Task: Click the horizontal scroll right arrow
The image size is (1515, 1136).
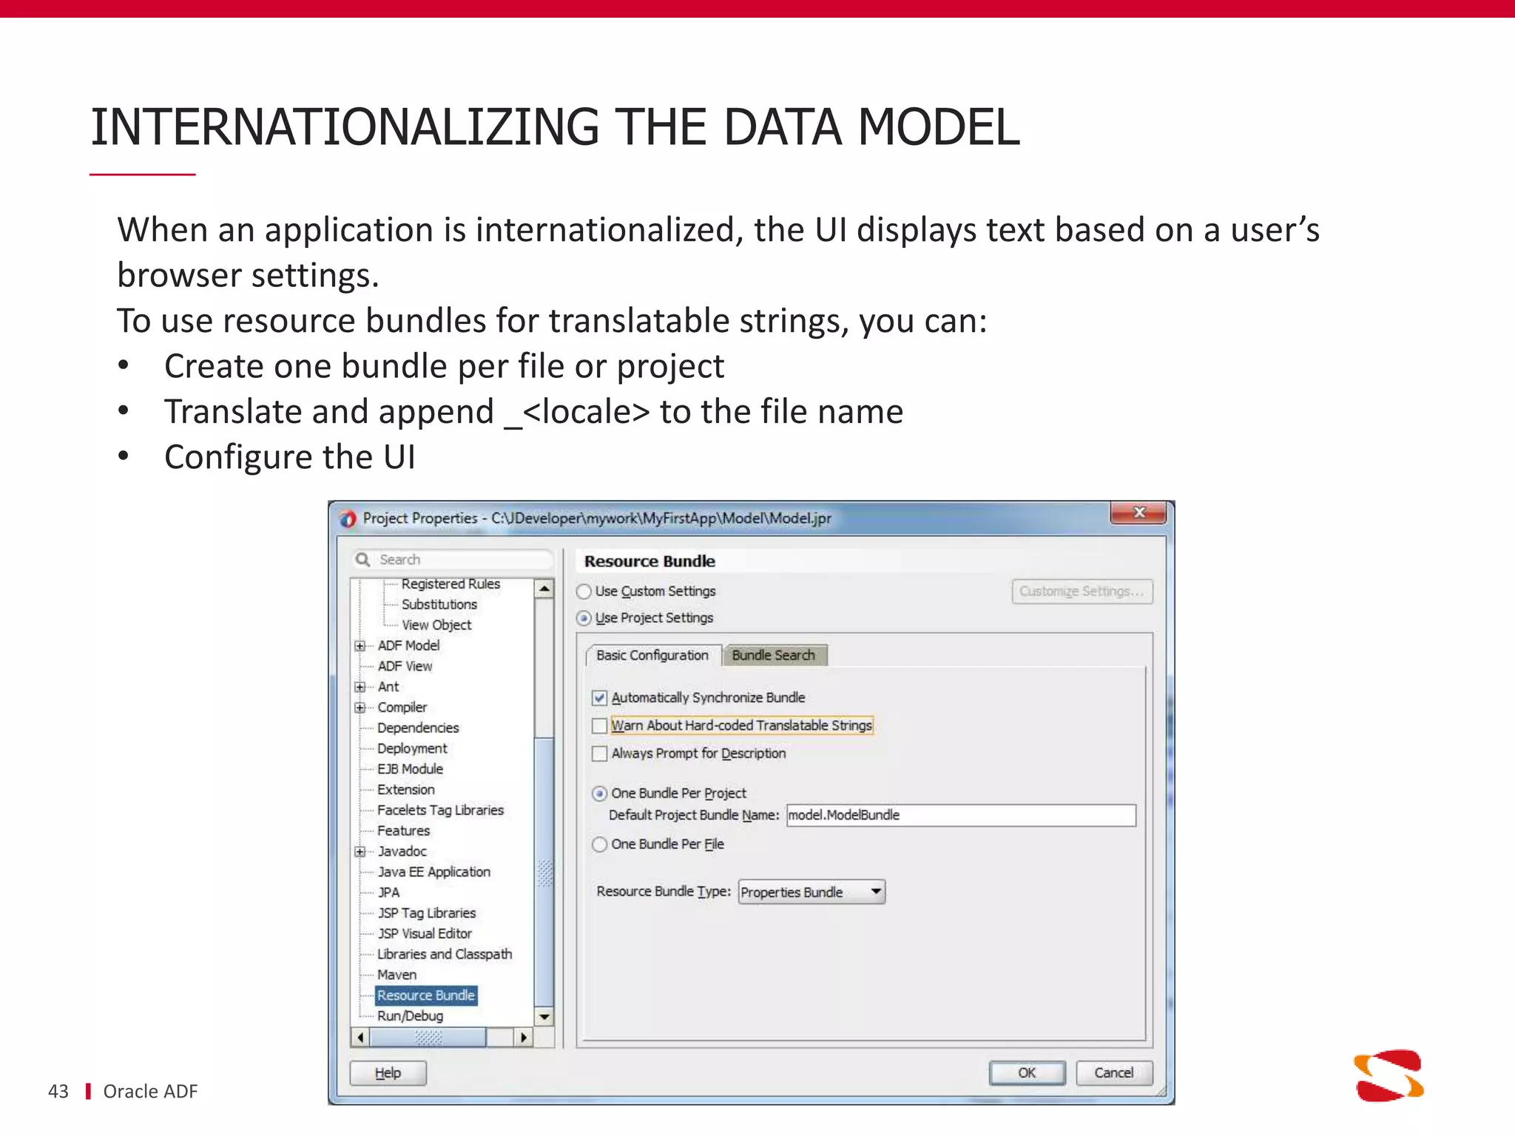Action: [x=524, y=1038]
